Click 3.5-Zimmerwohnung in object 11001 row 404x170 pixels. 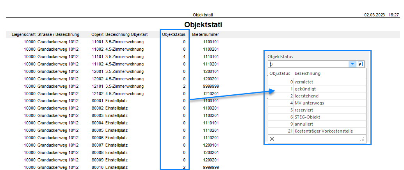tap(125, 42)
